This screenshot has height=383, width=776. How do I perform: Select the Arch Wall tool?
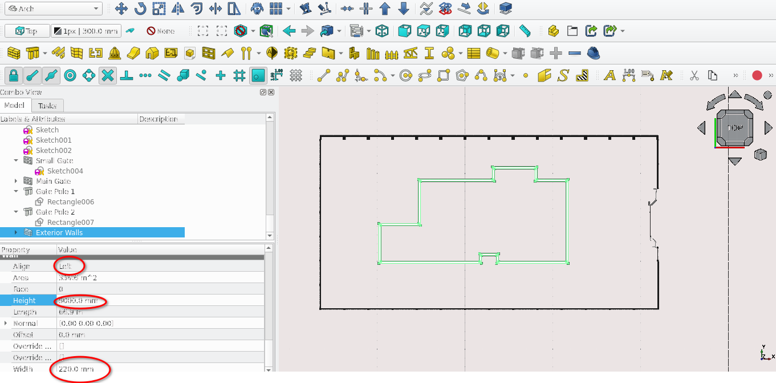click(13, 53)
